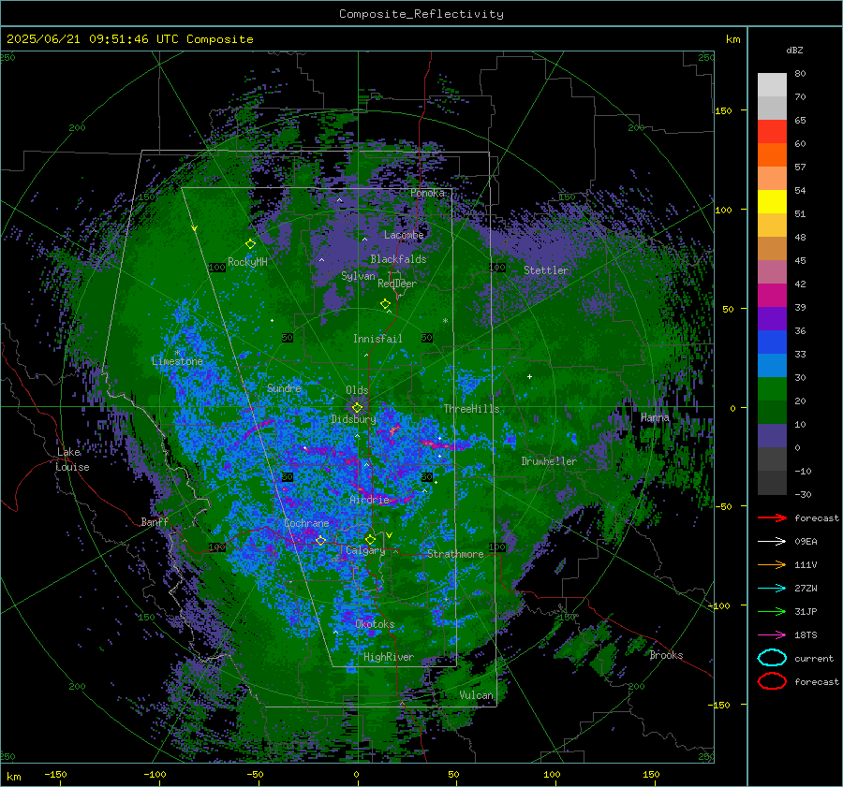This screenshot has width=843, height=787.
Task: Select the bright yellow 51–54 dBZ swatch
Action: pyautogui.click(x=772, y=202)
